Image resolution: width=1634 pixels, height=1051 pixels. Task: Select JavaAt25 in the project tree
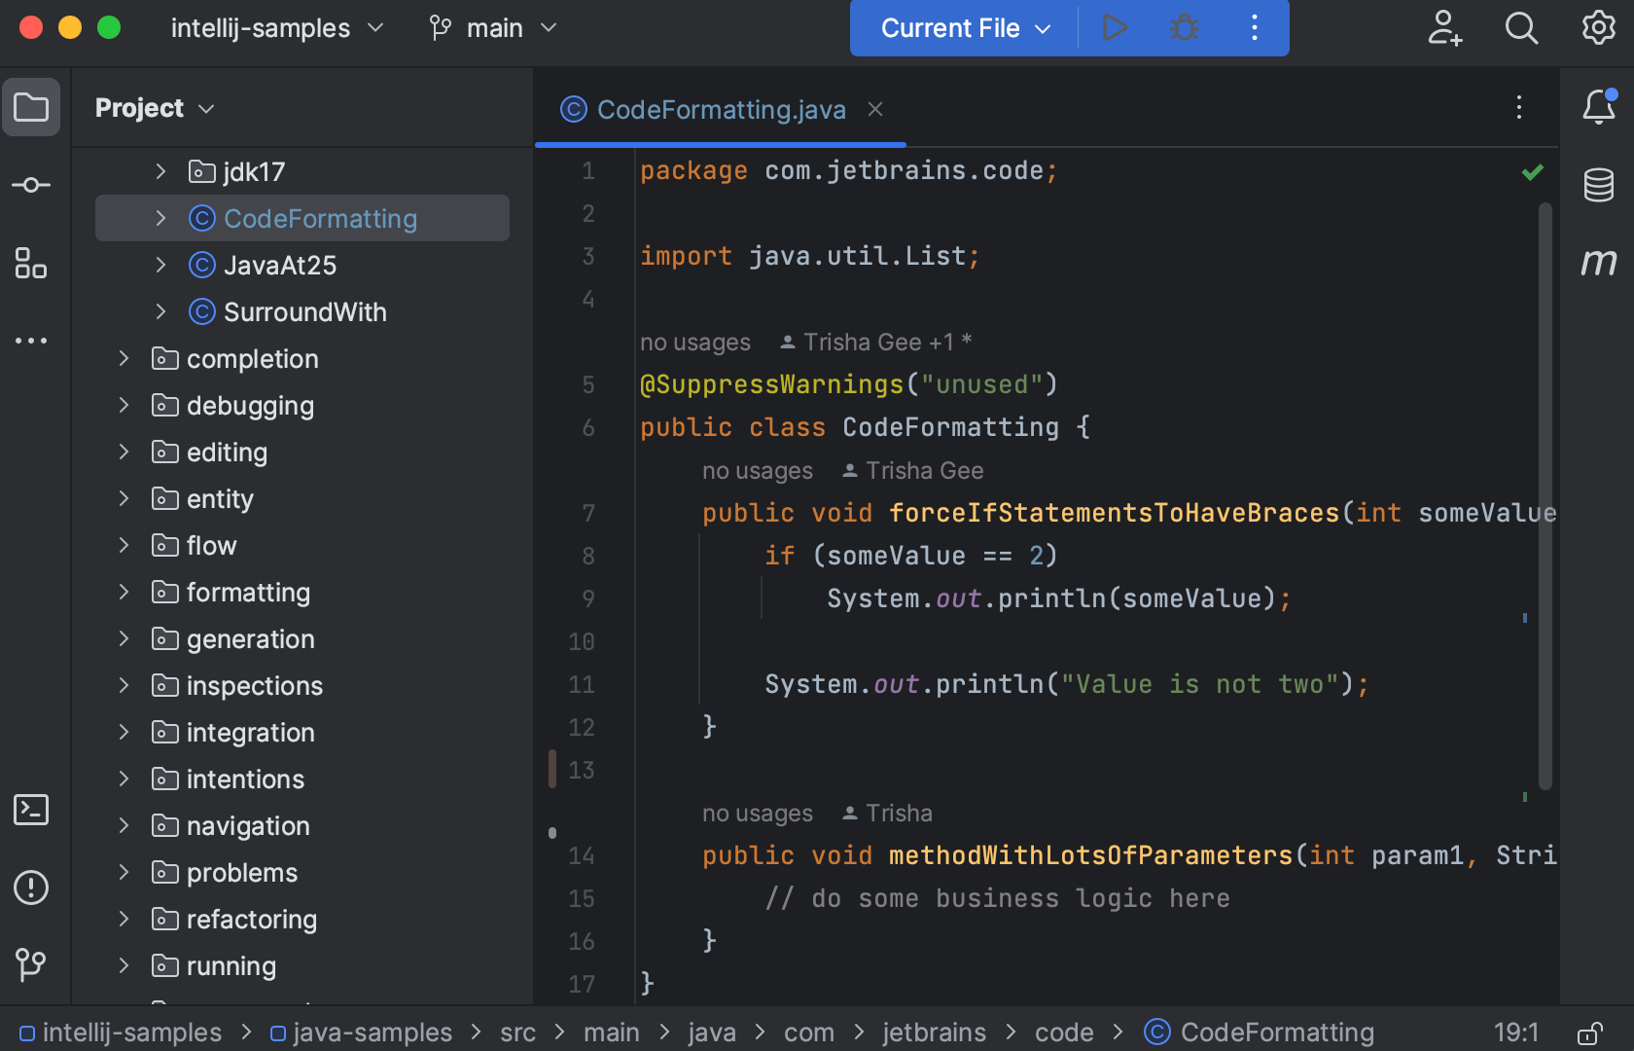coord(280,265)
